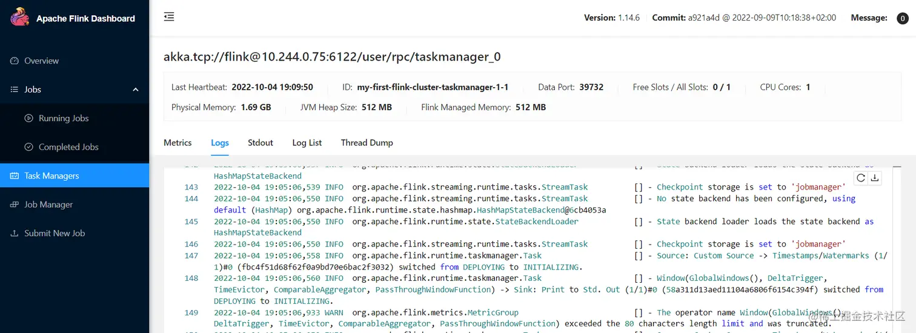The width and height of the screenshot is (916, 333).
Task: Click the Running Jobs play-circle icon
Action: point(28,118)
